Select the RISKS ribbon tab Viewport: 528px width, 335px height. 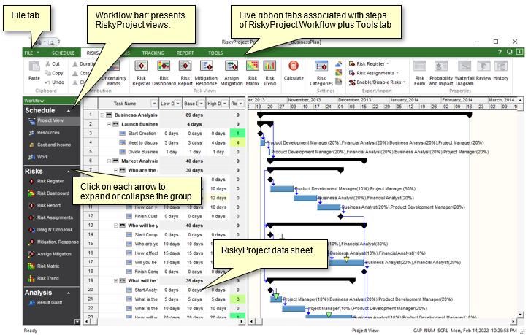[x=92, y=53]
